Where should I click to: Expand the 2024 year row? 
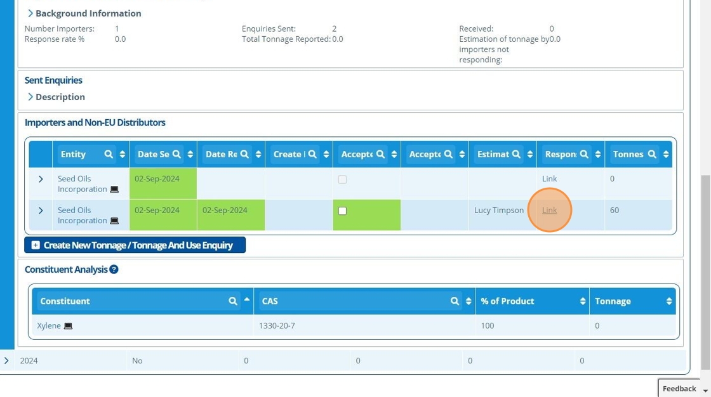point(6,361)
